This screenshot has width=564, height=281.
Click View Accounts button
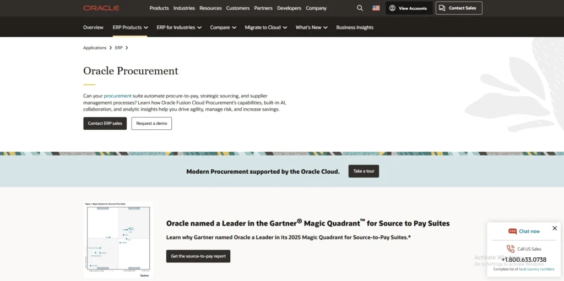pos(409,8)
